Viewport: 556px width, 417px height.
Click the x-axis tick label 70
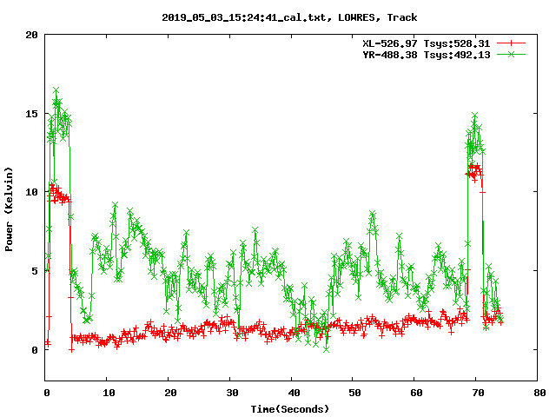[478, 393]
